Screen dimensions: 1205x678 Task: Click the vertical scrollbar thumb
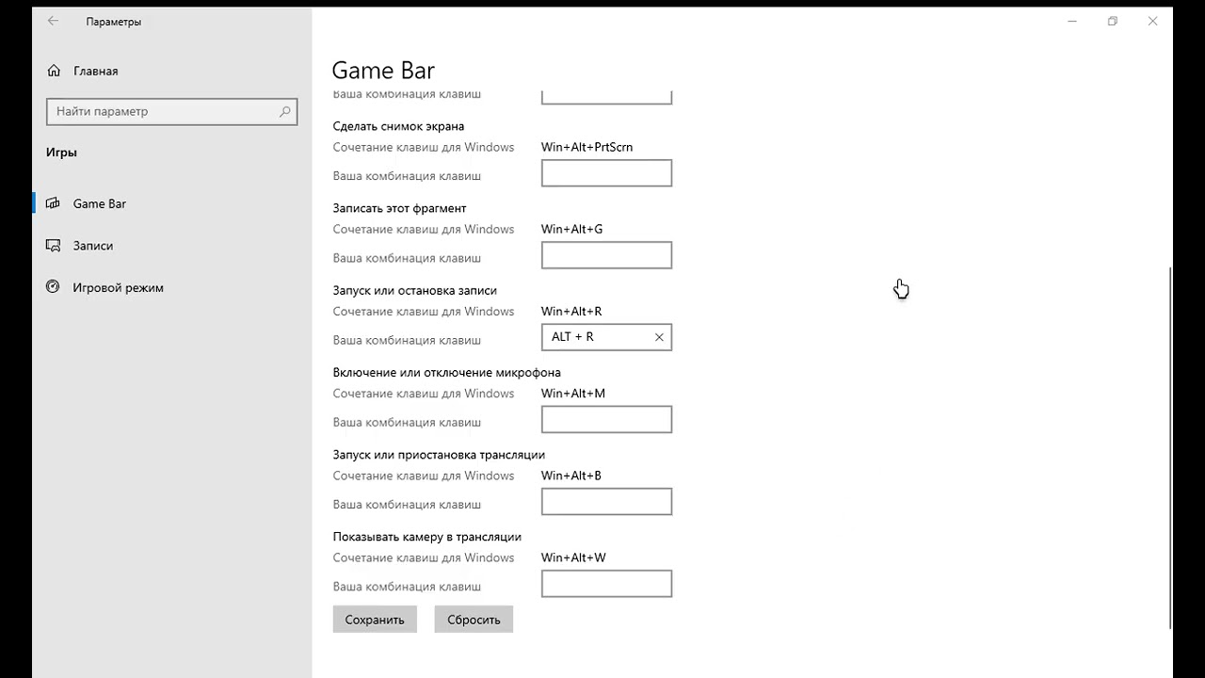click(1170, 447)
